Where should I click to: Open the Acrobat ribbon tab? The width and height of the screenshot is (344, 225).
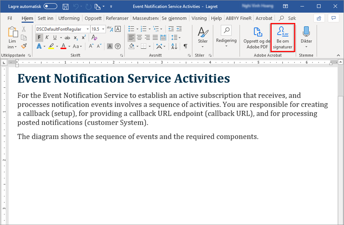click(x=264, y=18)
